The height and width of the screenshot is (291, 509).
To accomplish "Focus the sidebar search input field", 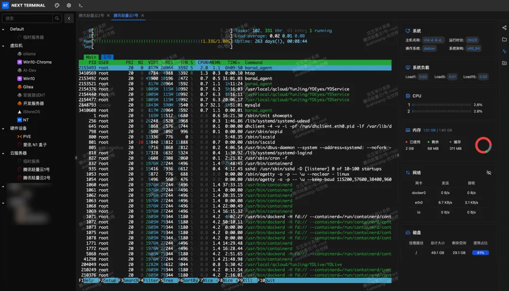I will click(27, 18).
